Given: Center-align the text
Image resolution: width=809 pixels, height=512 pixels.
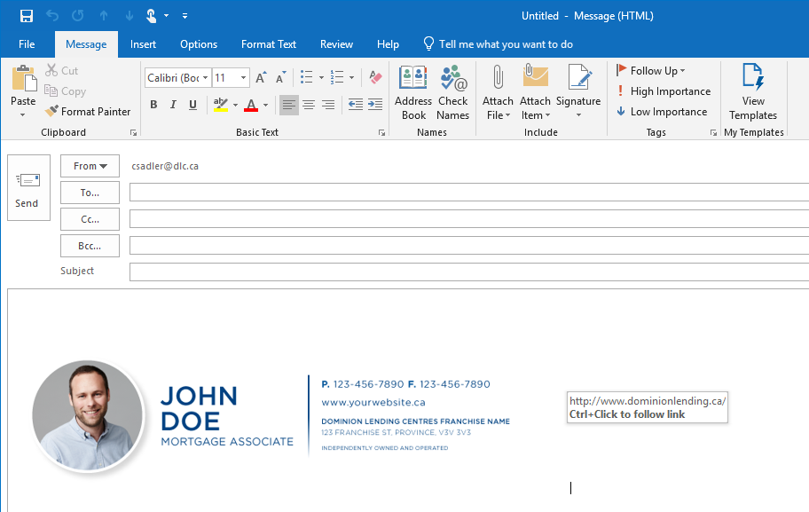Looking at the screenshot, I should 309,106.
